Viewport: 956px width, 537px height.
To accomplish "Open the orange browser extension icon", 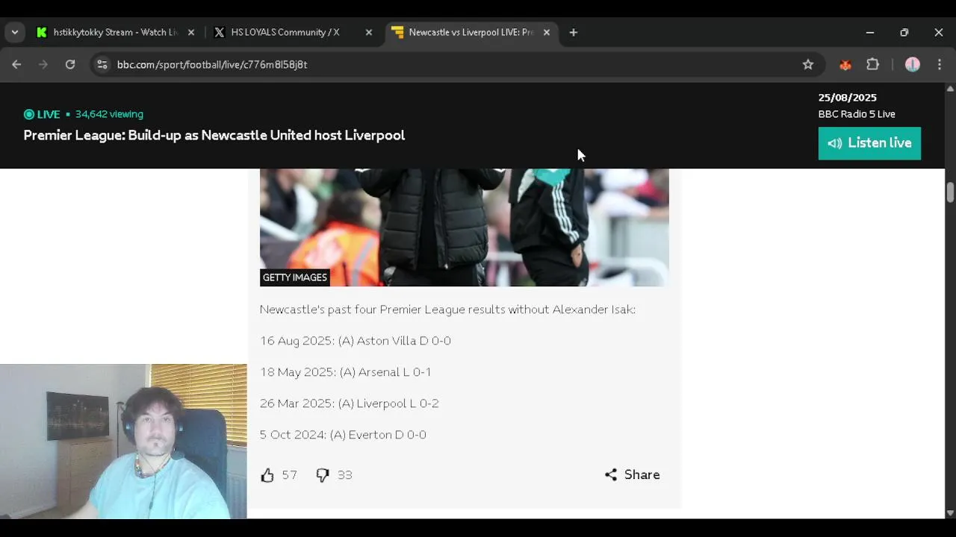I will point(845,65).
